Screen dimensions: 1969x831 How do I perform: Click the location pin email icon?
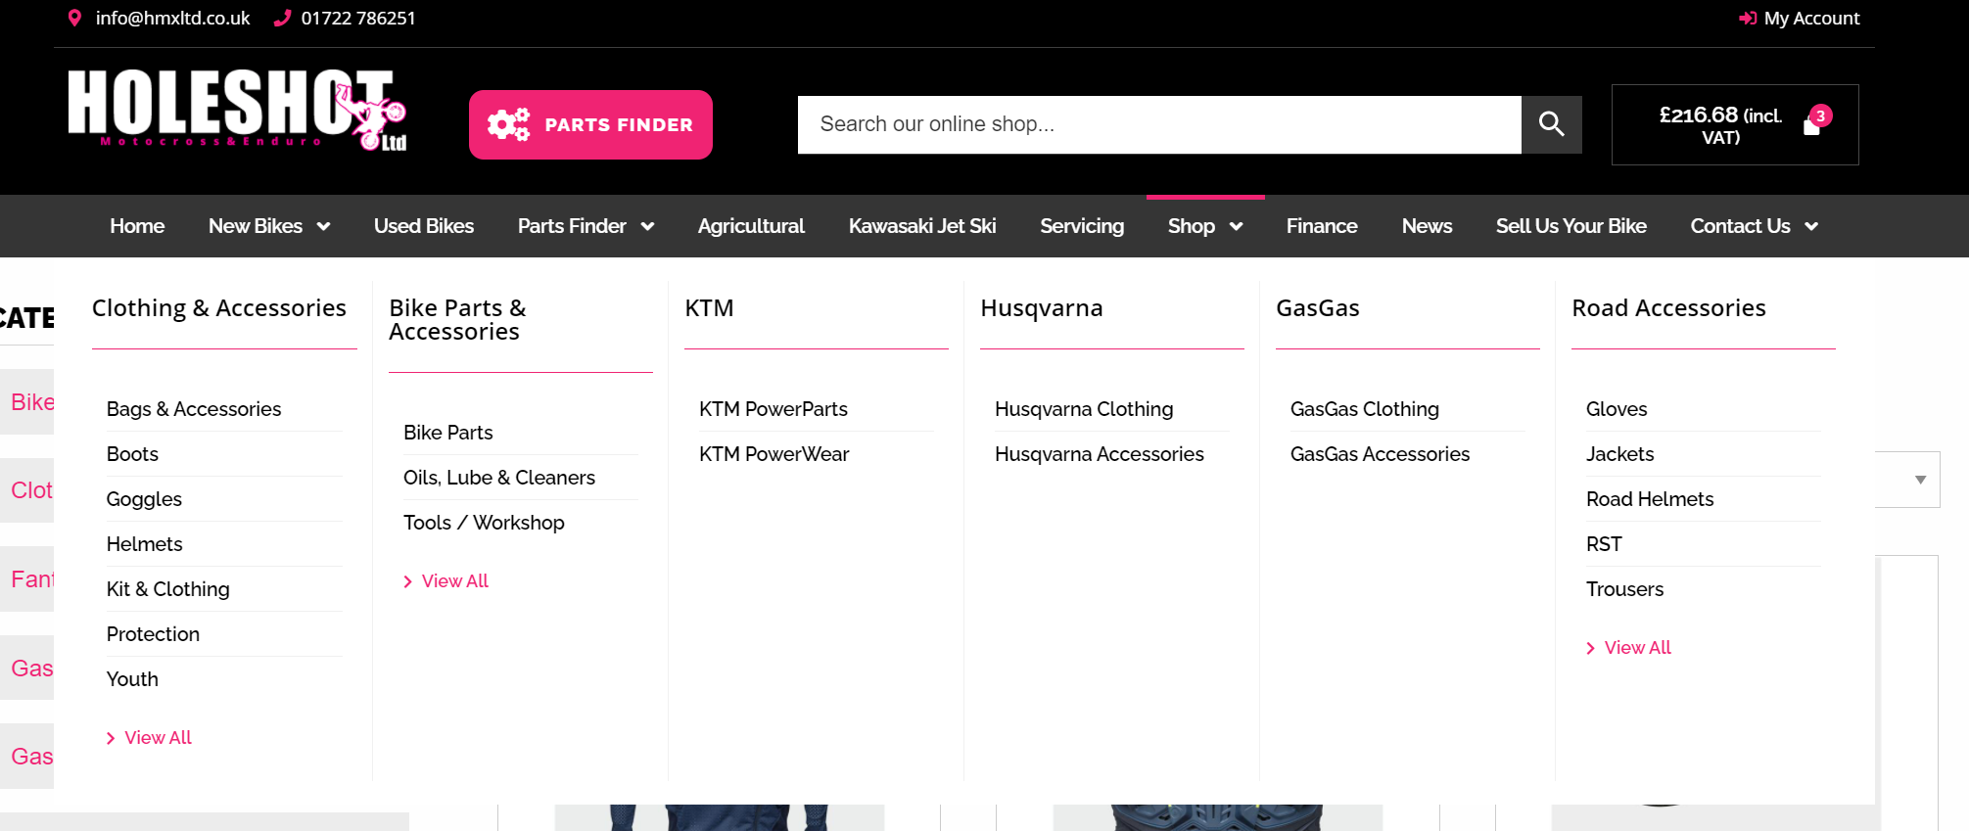click(74, 18)
